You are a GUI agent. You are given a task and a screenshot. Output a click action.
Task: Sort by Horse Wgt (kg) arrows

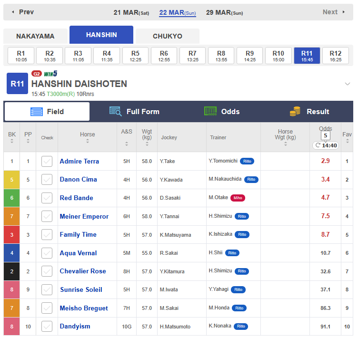coord(285,144)
